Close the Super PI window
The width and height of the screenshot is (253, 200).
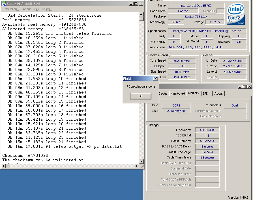coord(141,4)
